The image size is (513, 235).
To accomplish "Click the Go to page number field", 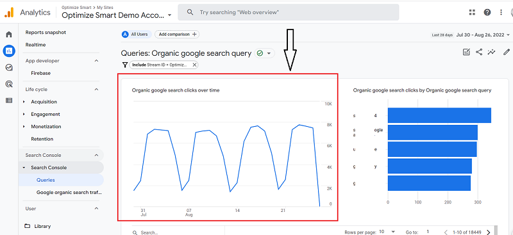I will (428, 232).
